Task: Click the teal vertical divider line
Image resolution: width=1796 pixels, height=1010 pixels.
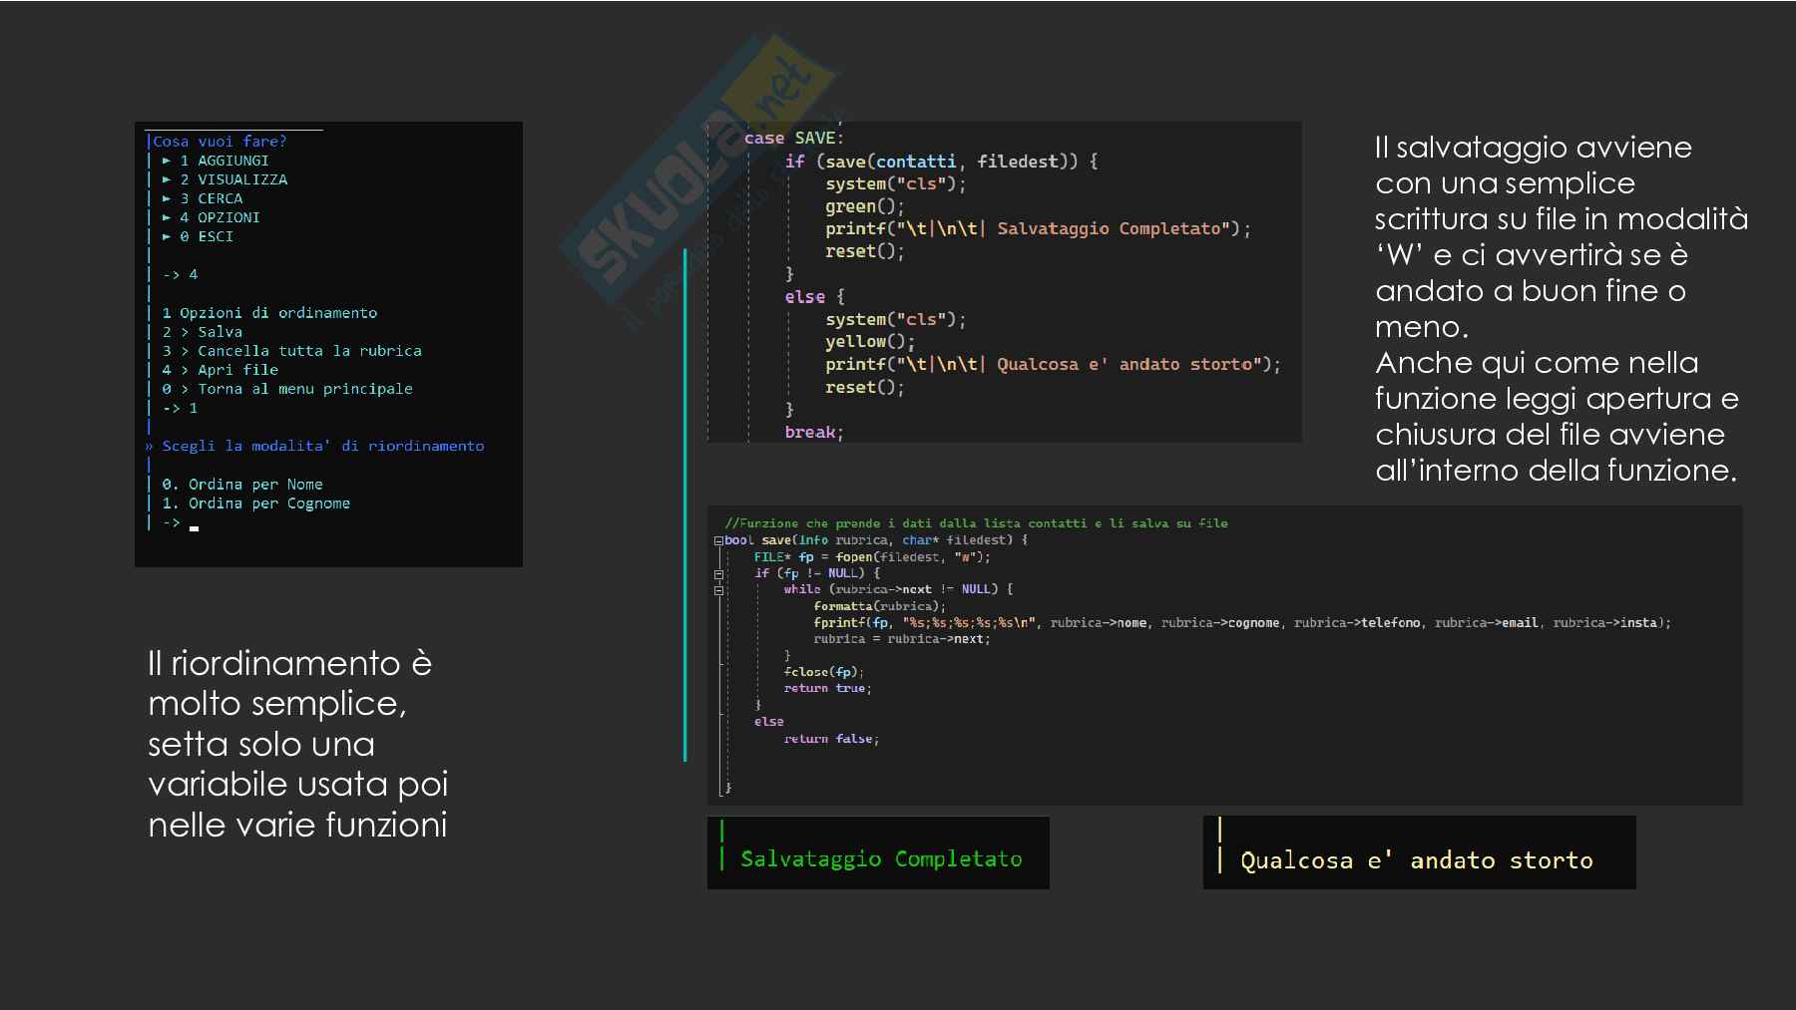Action: point(684,505)
